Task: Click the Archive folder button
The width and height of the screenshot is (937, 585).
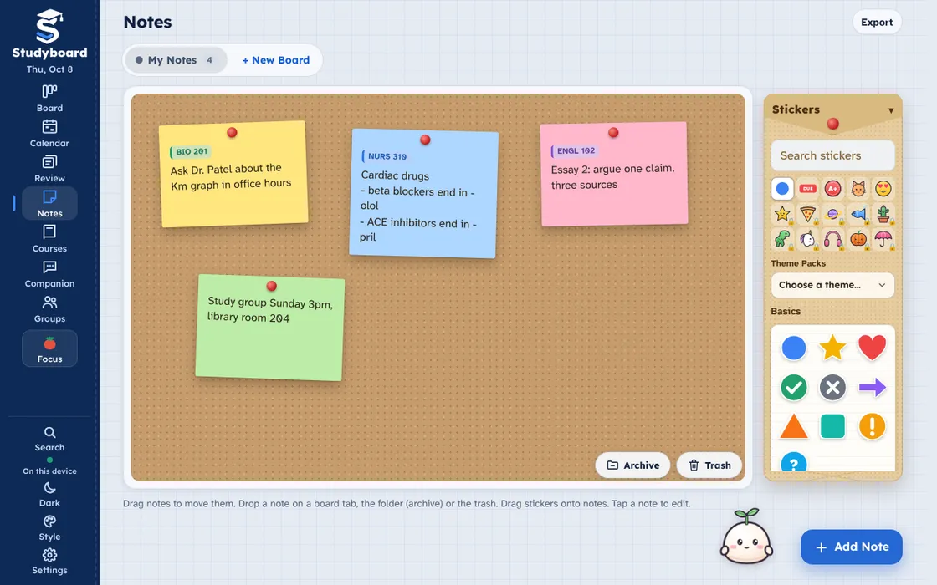Action: pyautogui.click(x=632, y=465)
